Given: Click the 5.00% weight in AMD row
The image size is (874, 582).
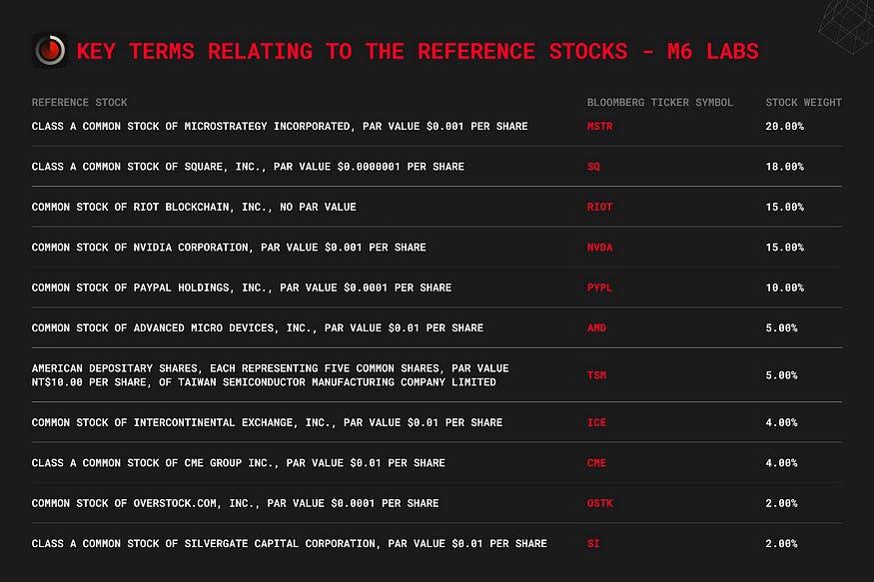Looking at the screenshot, I should tap(781, 328).
